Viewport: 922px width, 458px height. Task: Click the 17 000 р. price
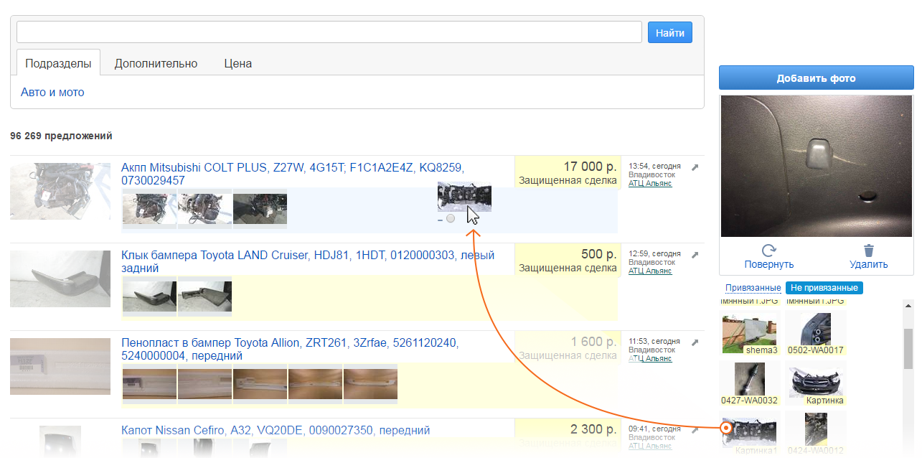(590, 167)
